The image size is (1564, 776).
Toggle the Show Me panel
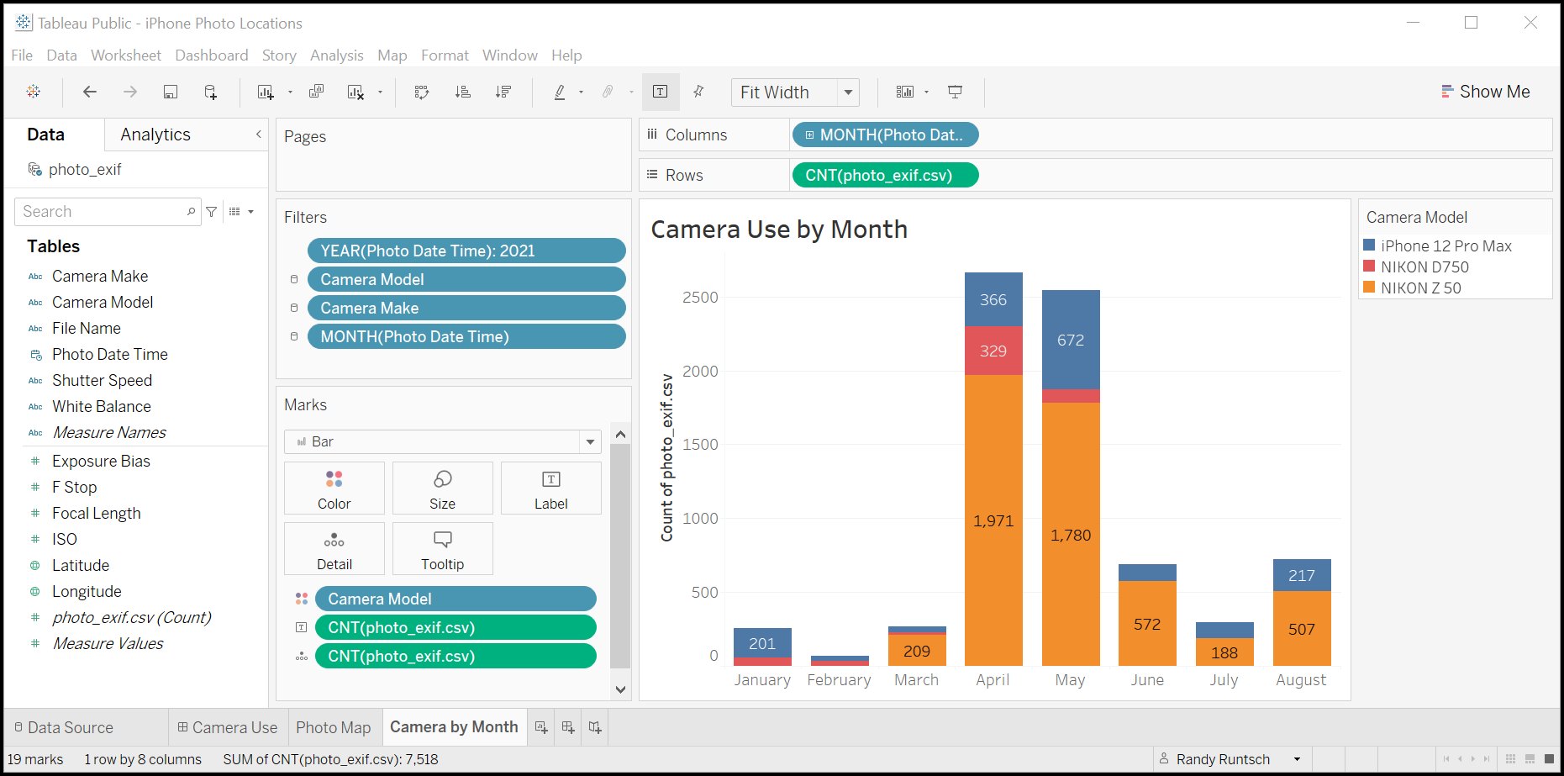(x=1485, y=92)
